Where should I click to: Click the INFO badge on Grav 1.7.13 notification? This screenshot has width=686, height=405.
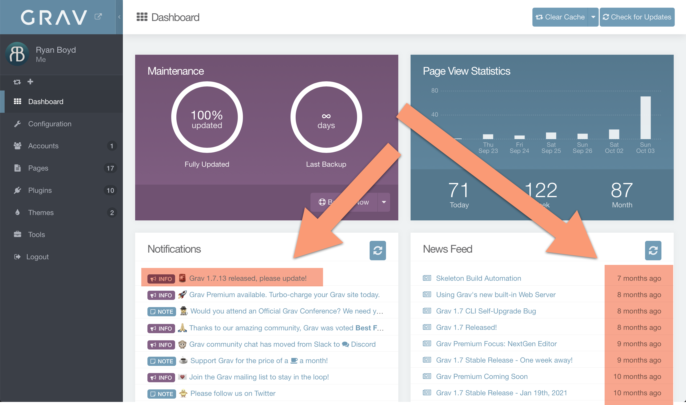click(x=161, y=279)
